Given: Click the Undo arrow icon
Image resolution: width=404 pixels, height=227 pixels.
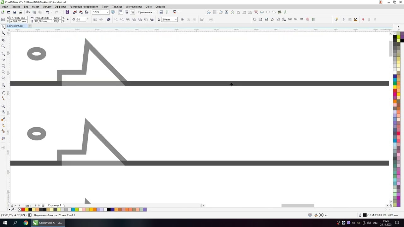Looking at the screenshot, I should tap(47, 12).
